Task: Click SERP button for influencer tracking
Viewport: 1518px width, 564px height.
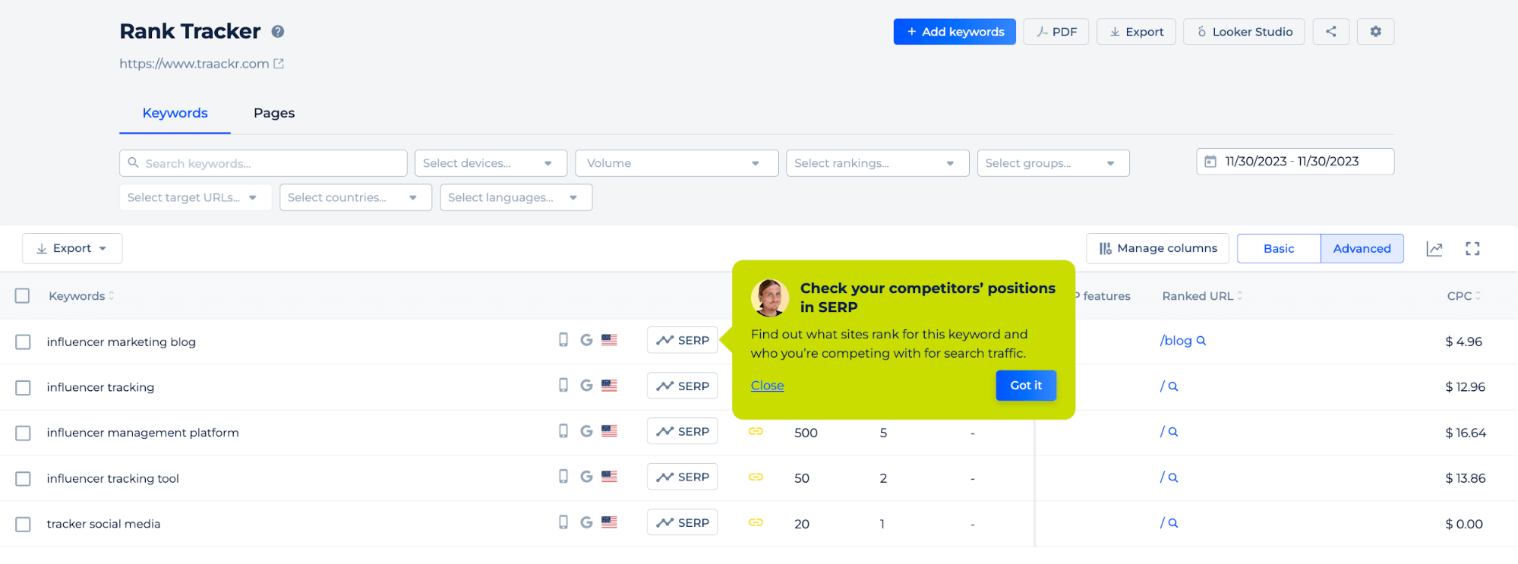Action: pyautogui.click(x=682, y=386)
